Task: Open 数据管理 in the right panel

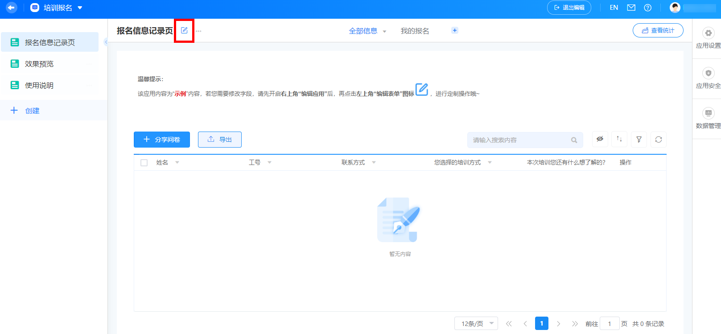Action: pyautogui.click(x=708, y=119)
